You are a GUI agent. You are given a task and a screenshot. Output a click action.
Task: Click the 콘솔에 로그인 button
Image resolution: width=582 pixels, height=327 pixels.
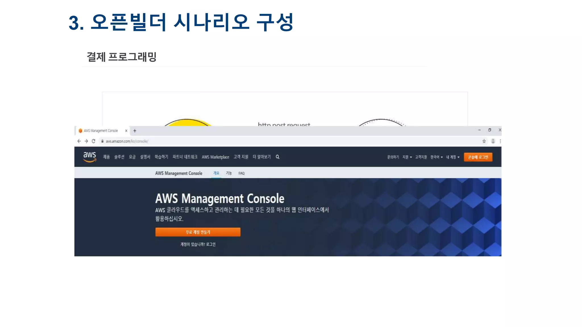tap(478, 157)
